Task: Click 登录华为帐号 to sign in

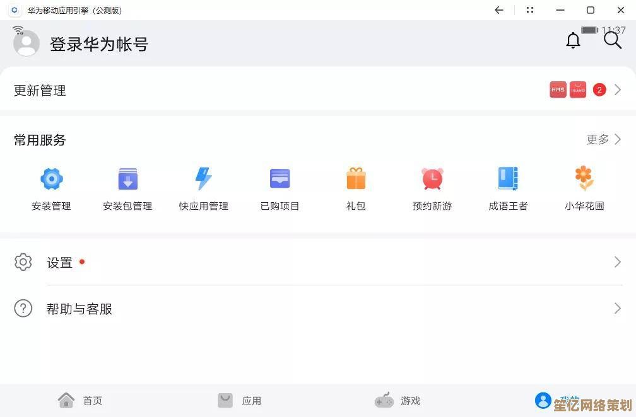Action: click(99, 44)
